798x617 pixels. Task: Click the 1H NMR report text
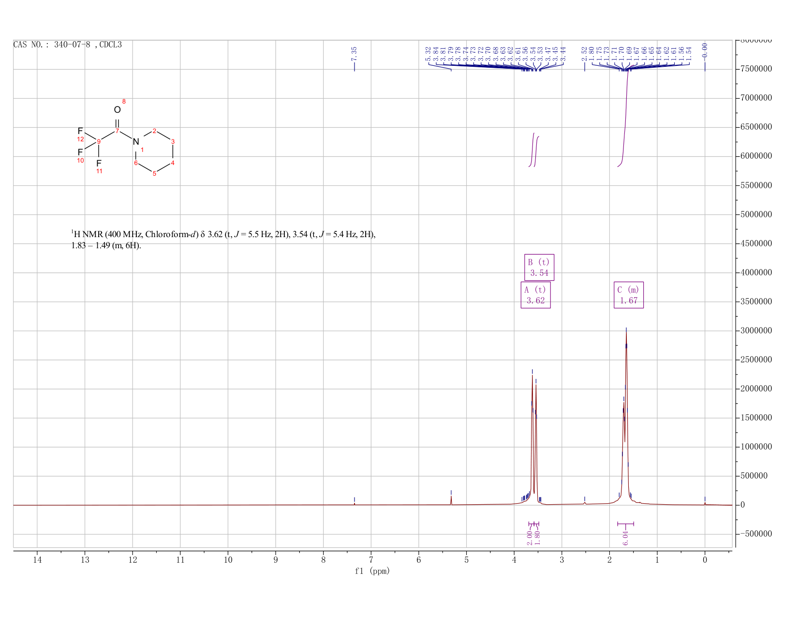[223, 240]
